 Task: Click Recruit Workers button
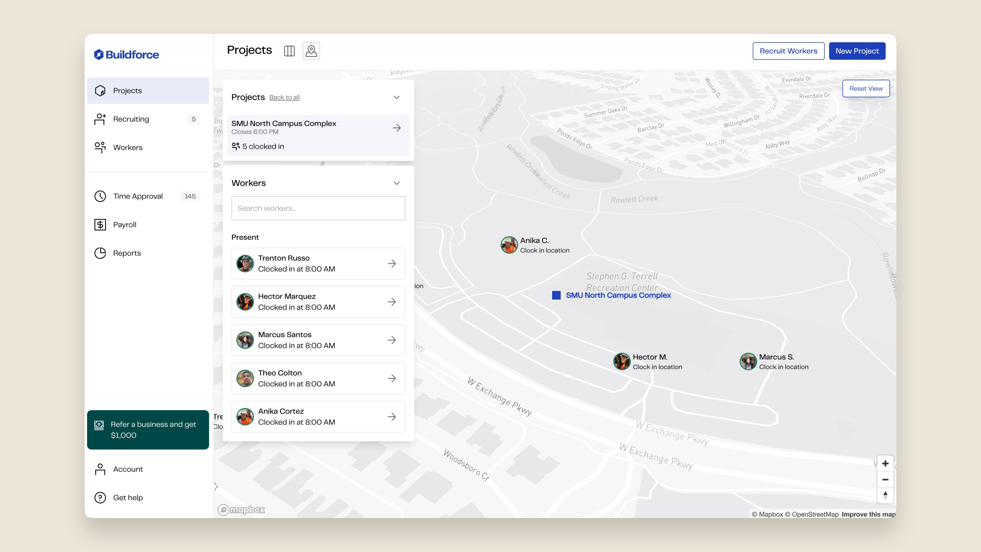(x=788, y=51)
